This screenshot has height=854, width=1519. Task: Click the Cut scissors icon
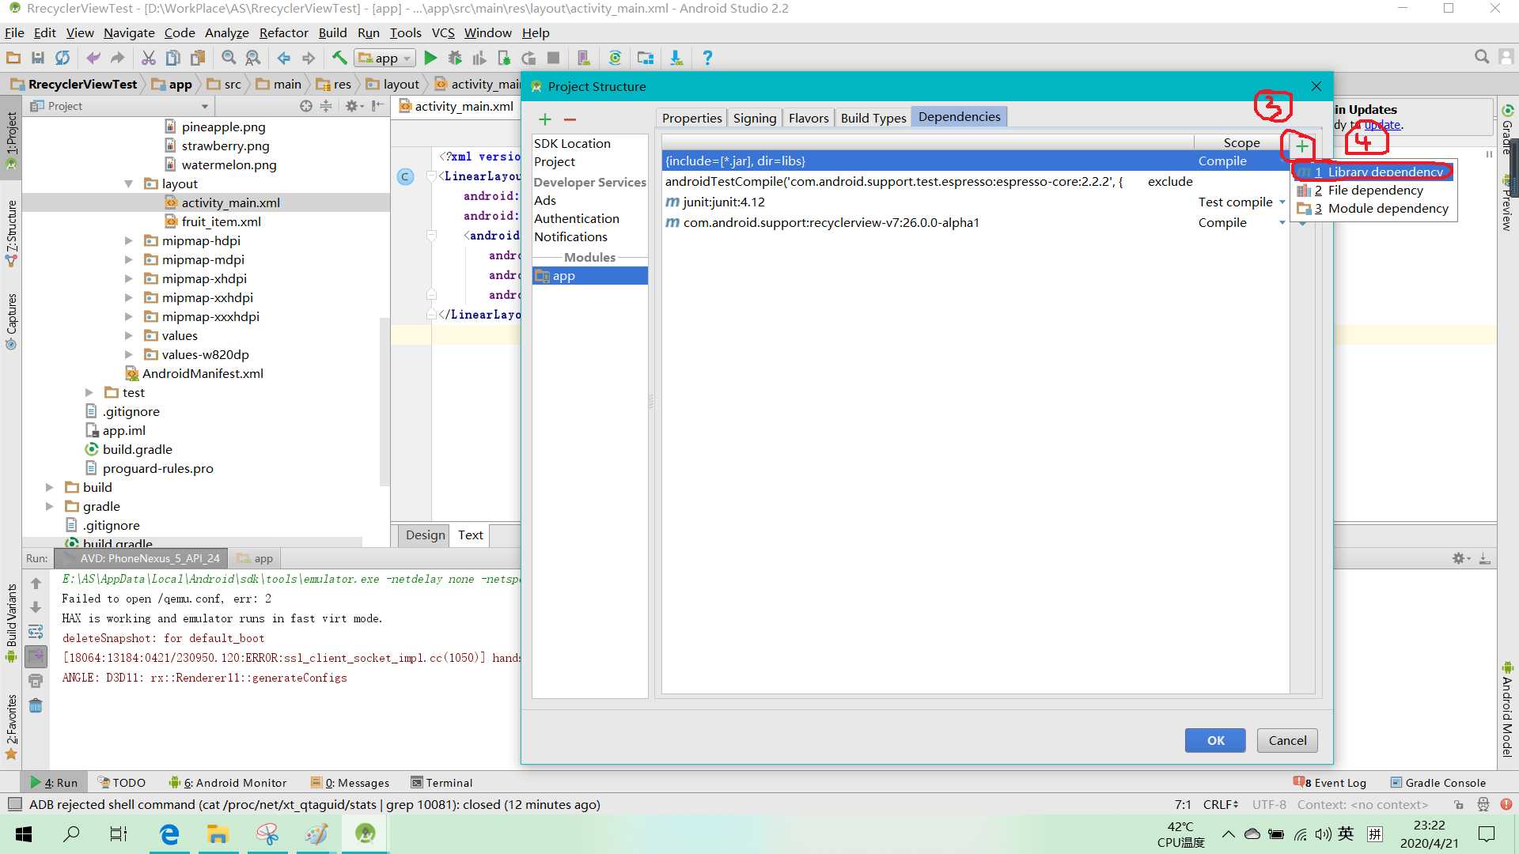pyautogui.click(x=148, y=58)
